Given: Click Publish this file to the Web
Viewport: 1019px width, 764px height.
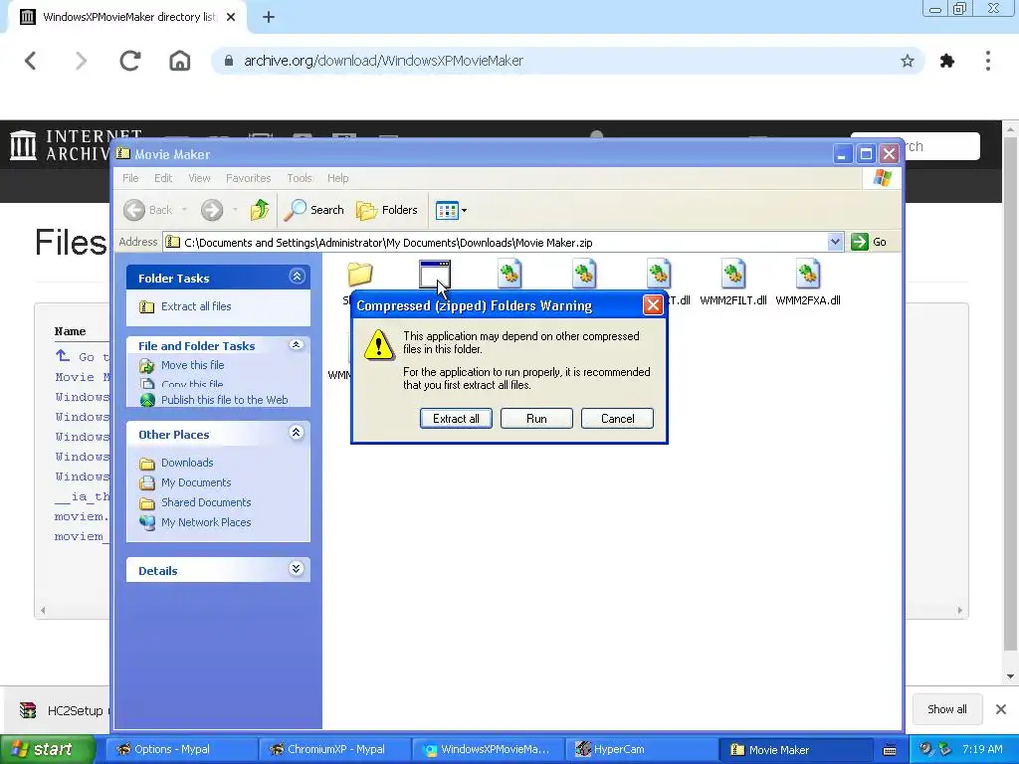Looking at the screenshot, I should (224, 400).
